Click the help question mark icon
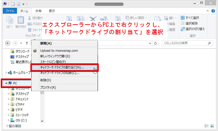Viewport: 218px width, 131px height. pos(214,11)
